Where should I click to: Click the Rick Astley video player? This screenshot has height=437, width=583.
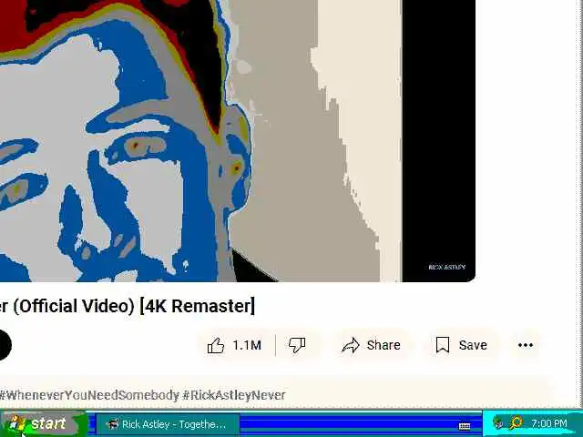pos(238,141)
